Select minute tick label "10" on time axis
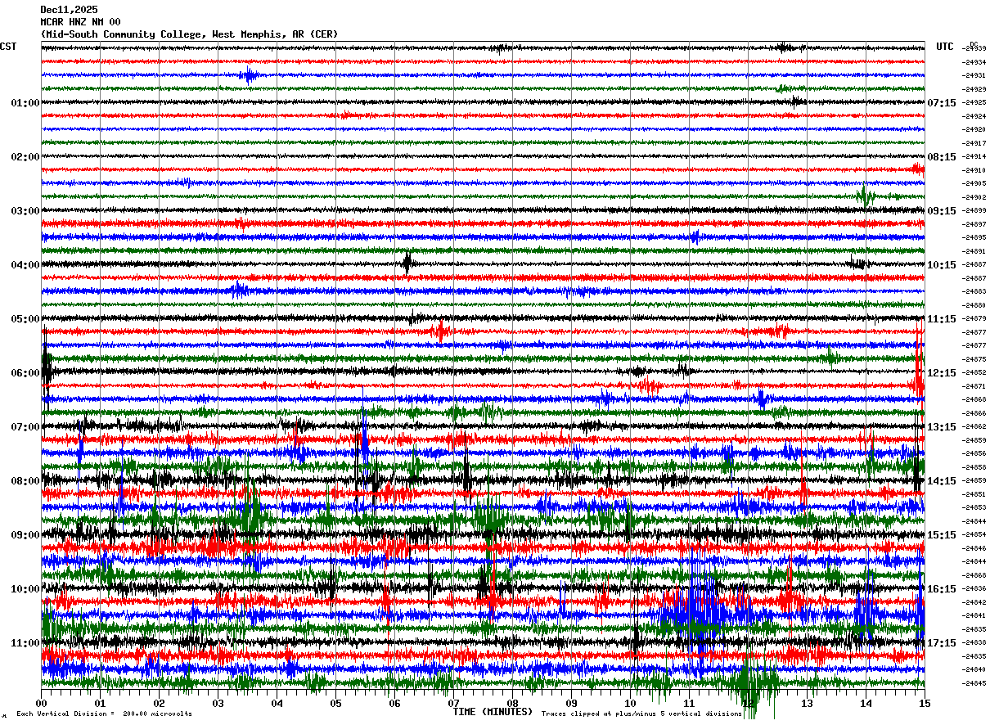Viewport: 990px width, 725px height. (x=630, y=703)
